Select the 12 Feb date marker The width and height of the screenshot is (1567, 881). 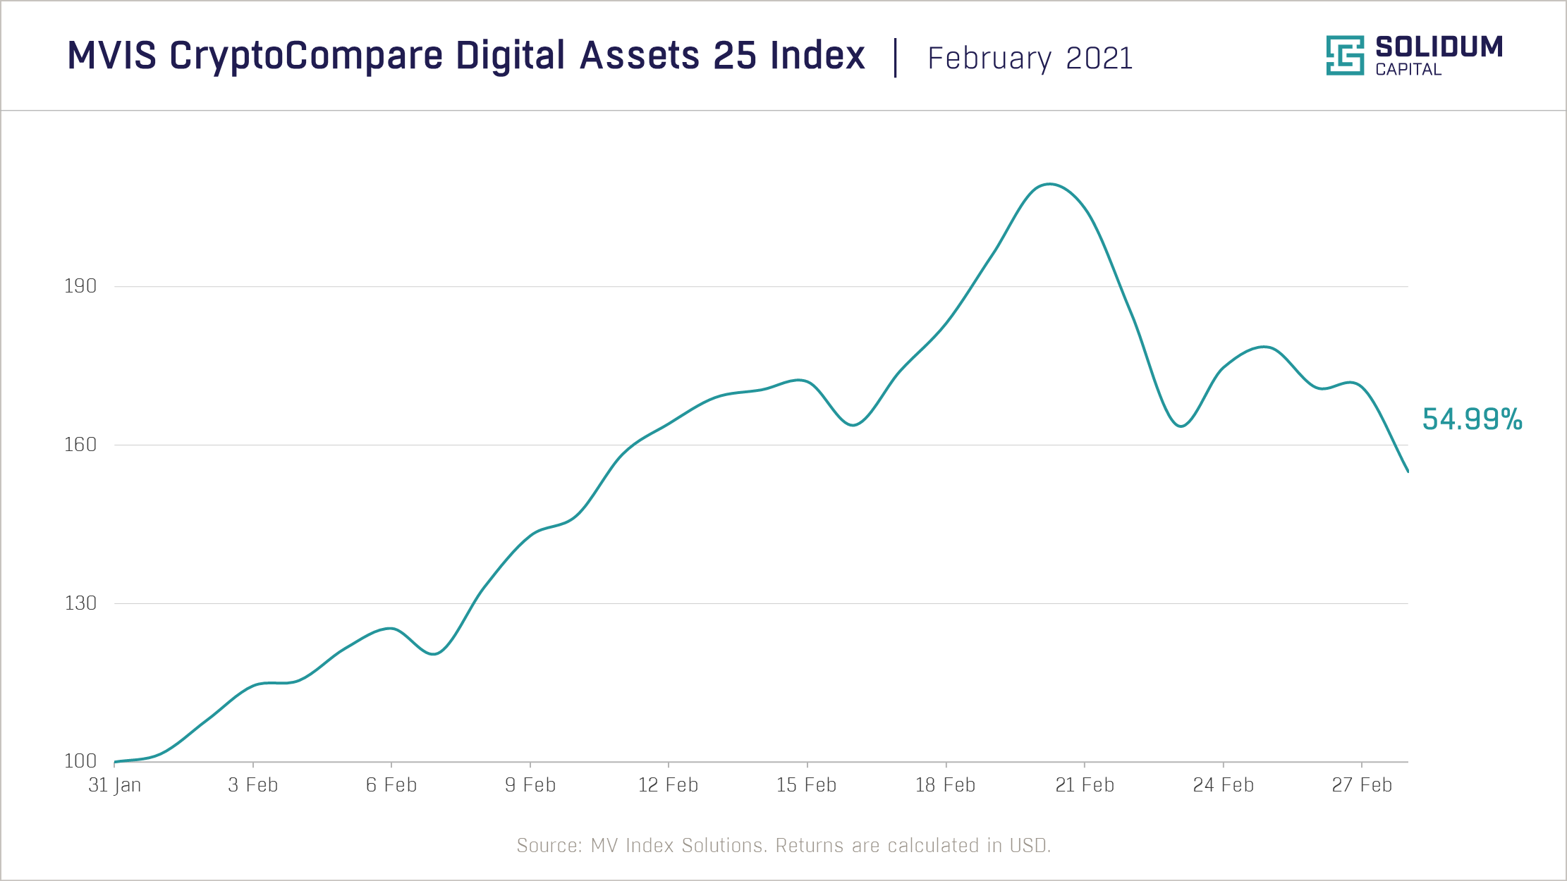[669, 785]
